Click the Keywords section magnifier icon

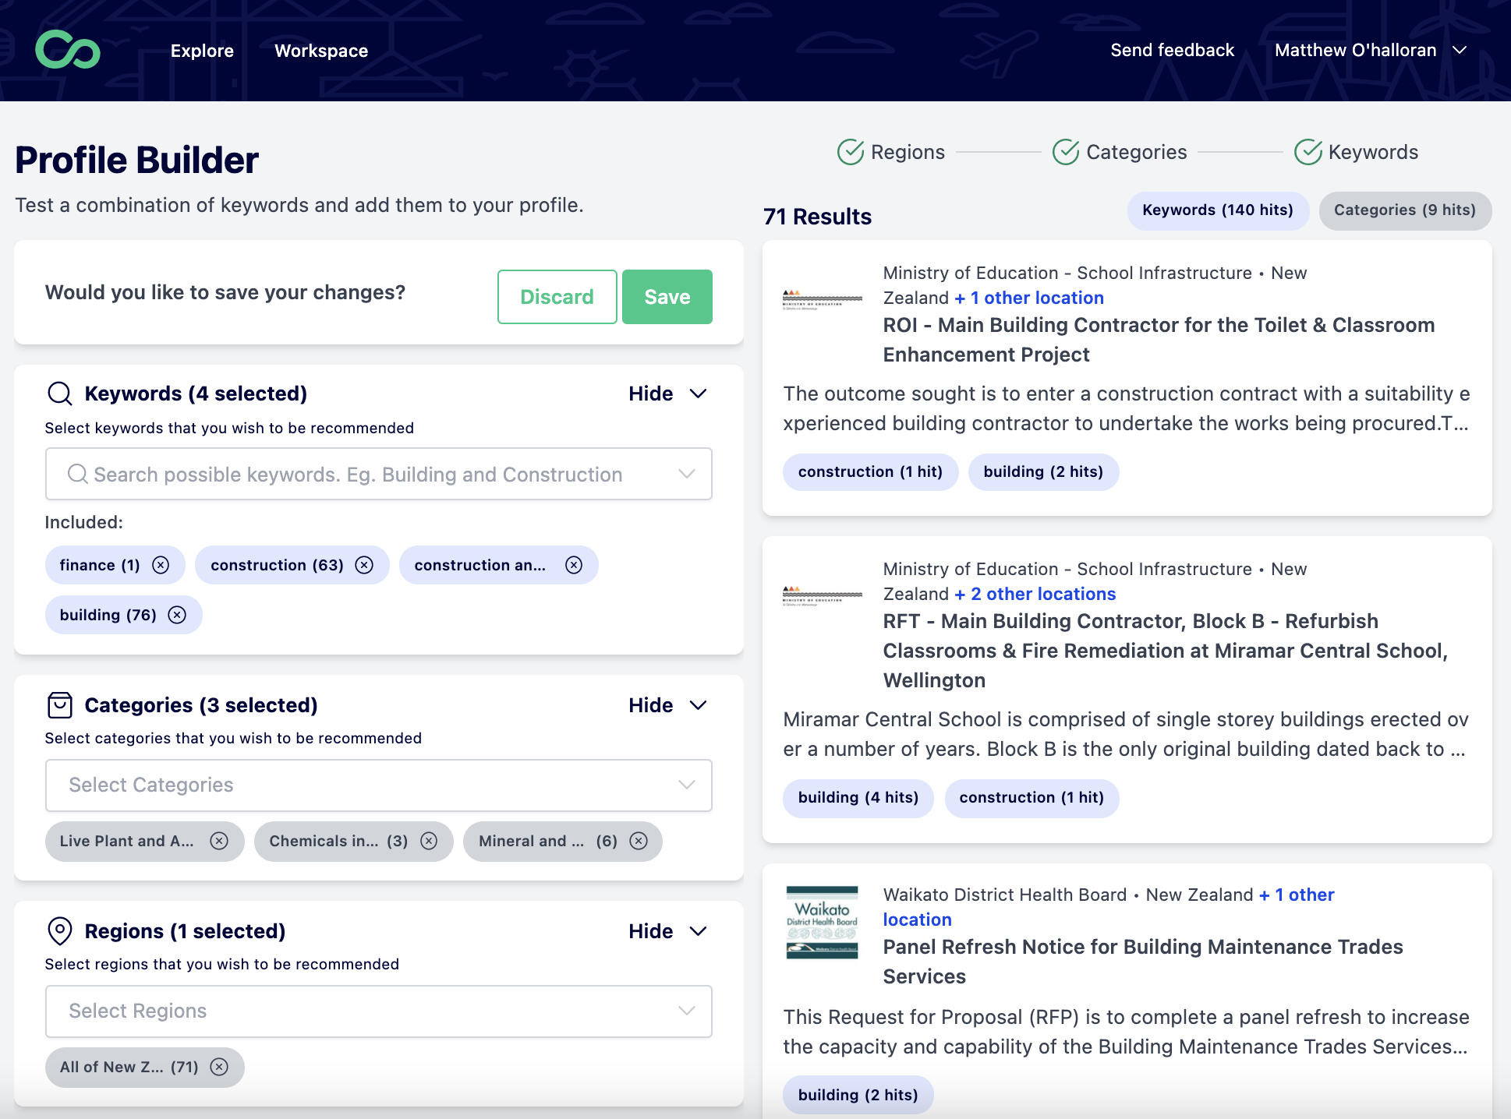(60, 394)
